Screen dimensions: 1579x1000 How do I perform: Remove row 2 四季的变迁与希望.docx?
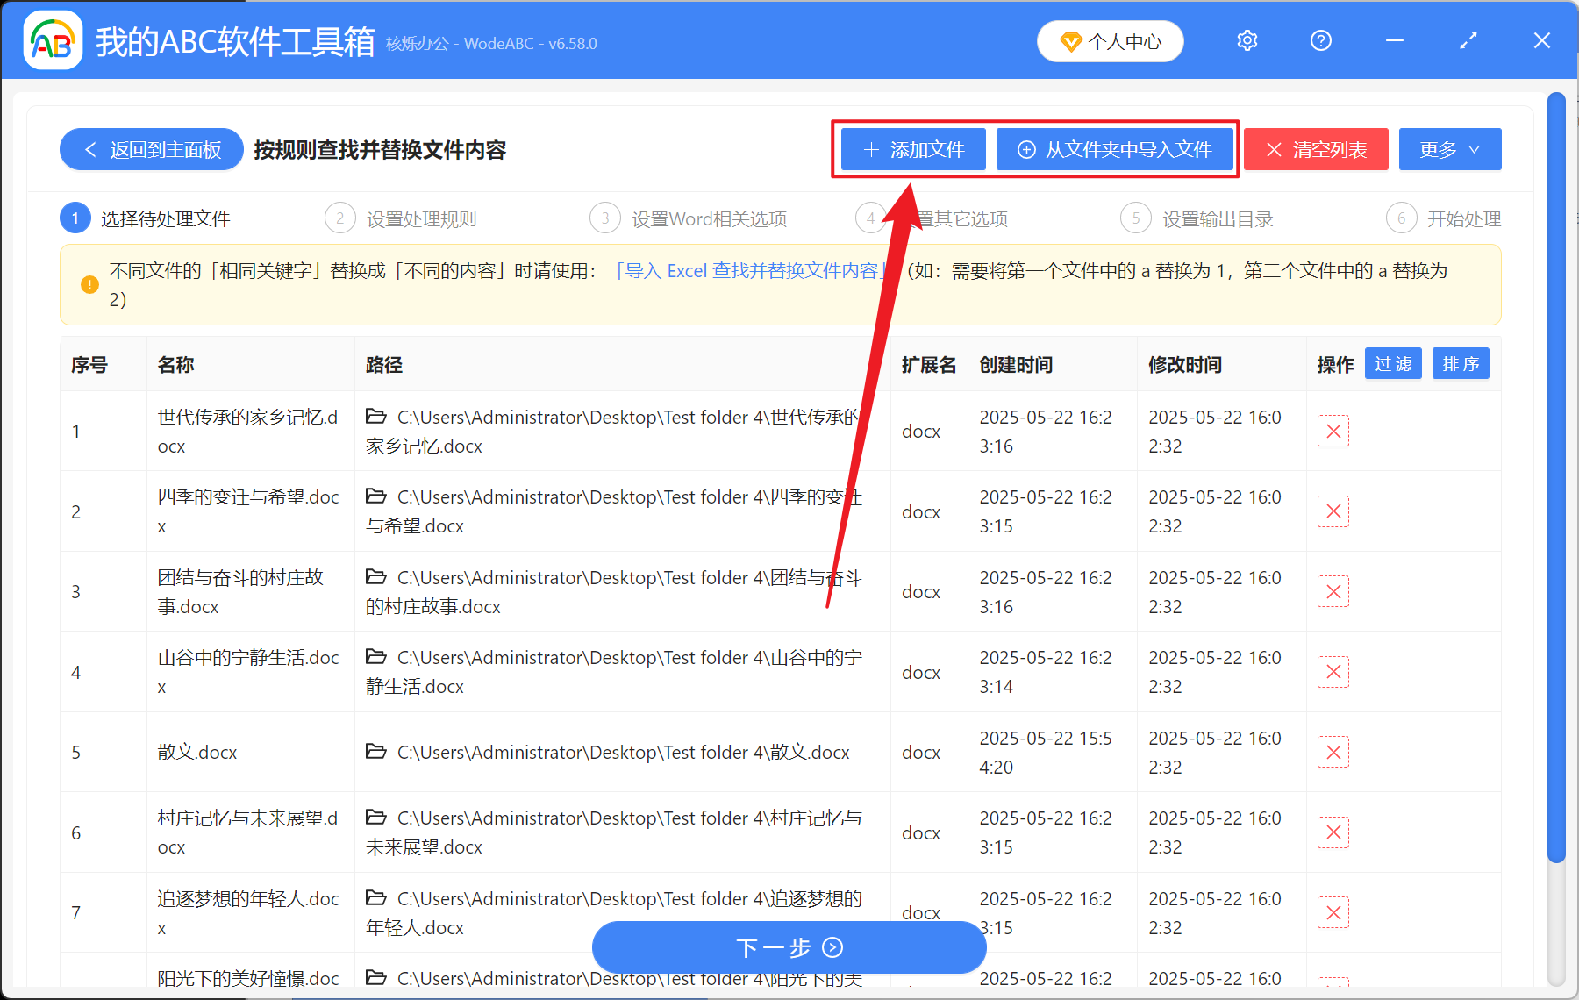1333,511
